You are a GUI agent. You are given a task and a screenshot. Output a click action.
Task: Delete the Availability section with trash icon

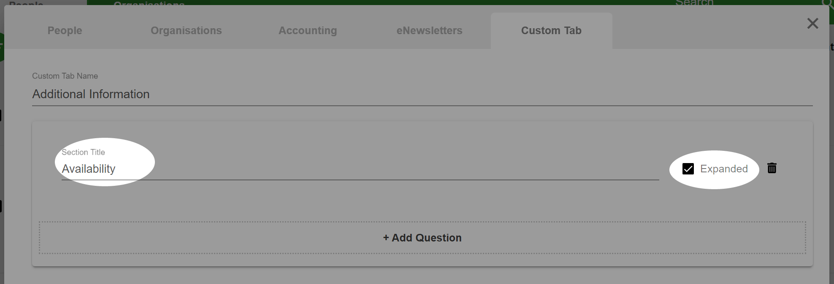pos(772,168)
